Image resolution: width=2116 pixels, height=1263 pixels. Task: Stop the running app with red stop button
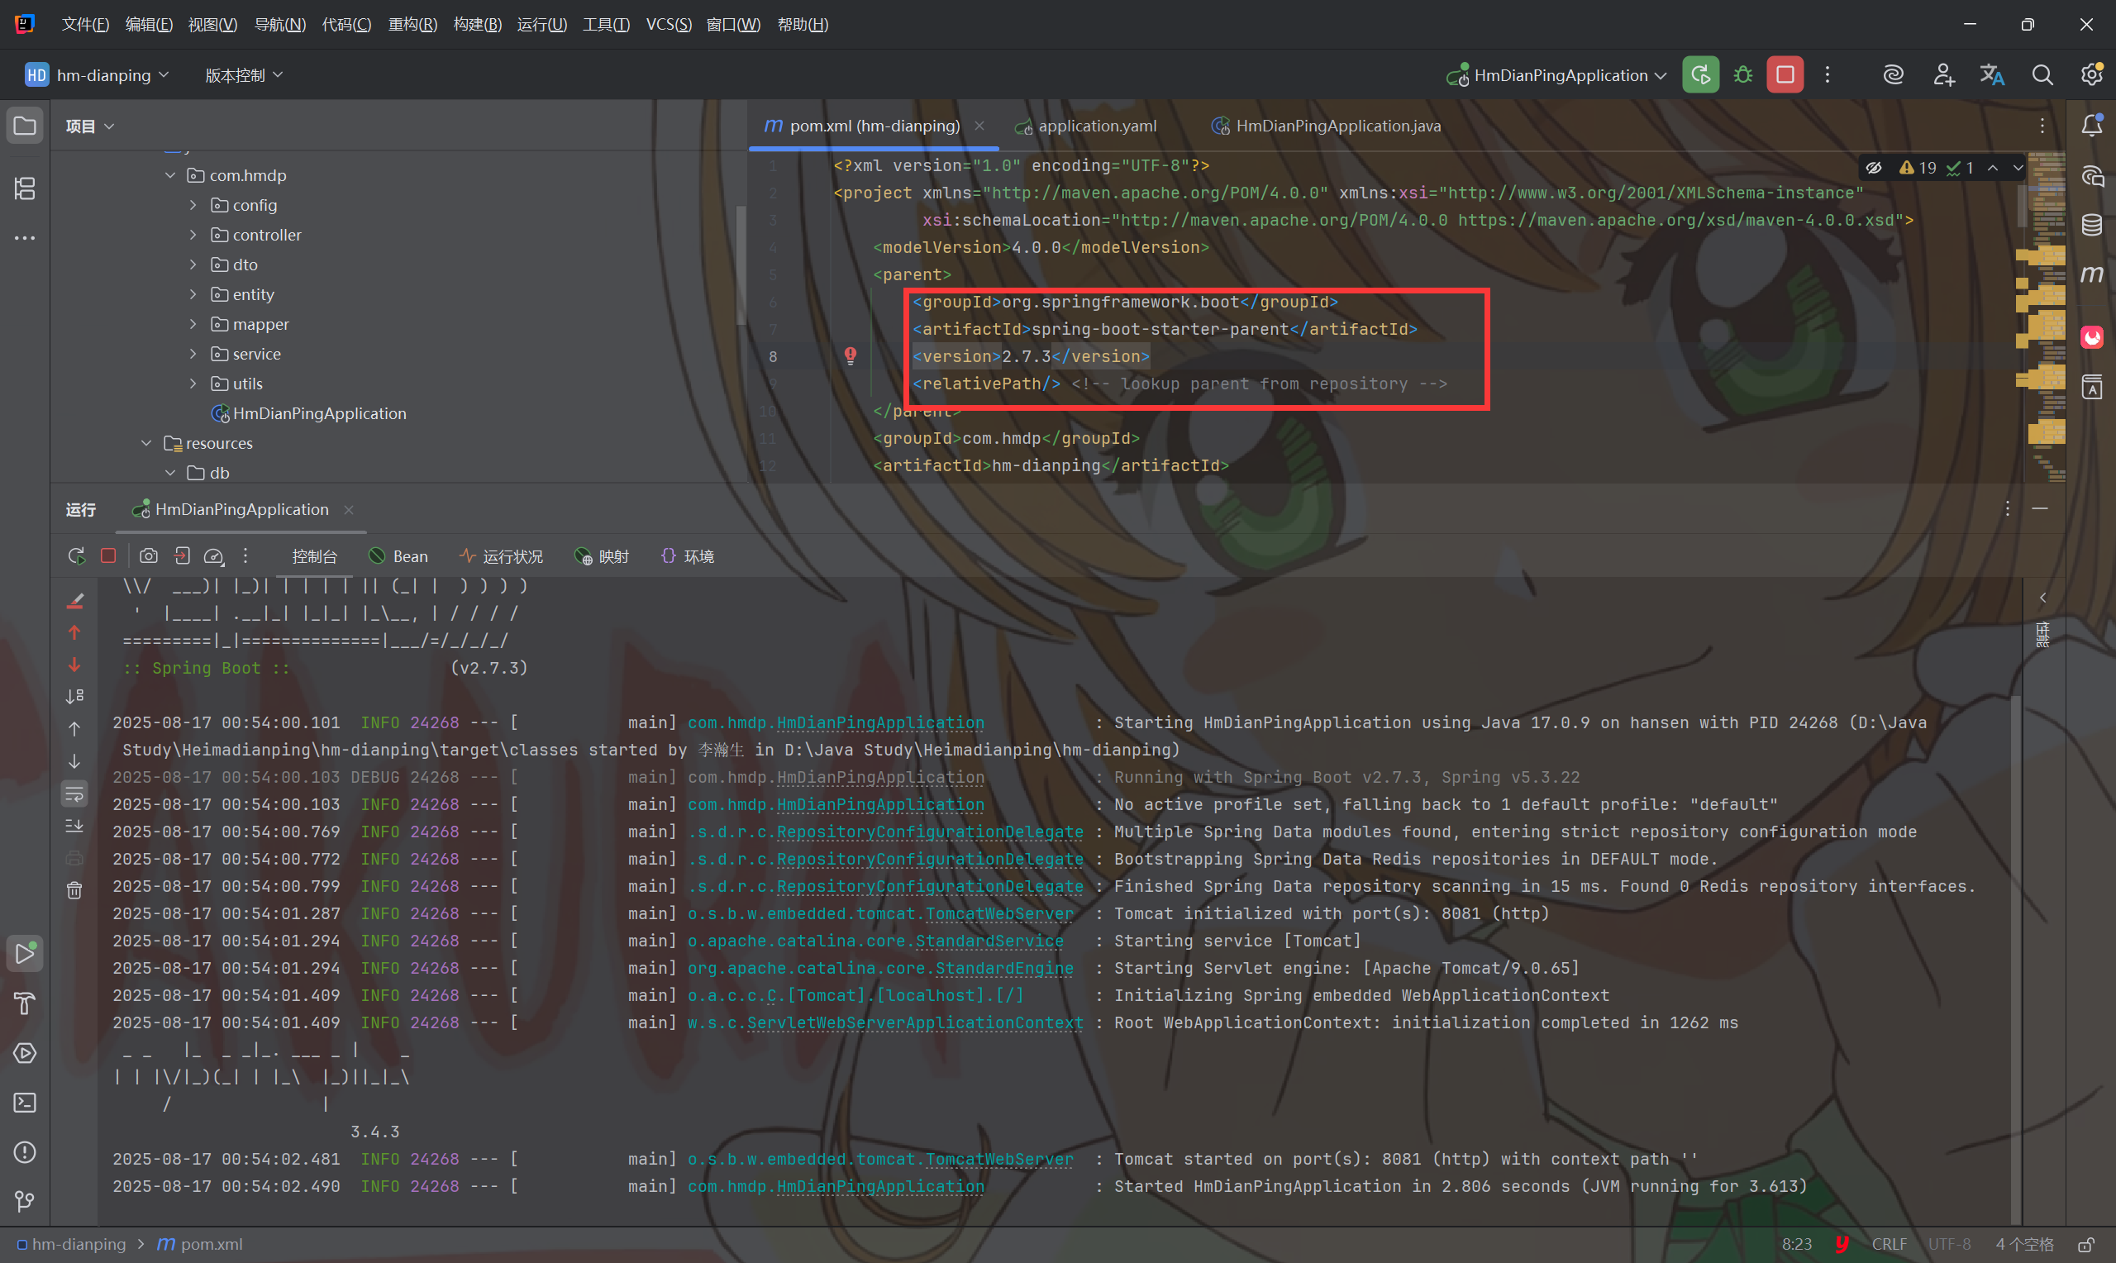pyautogui.click(x=1785, y=75)
